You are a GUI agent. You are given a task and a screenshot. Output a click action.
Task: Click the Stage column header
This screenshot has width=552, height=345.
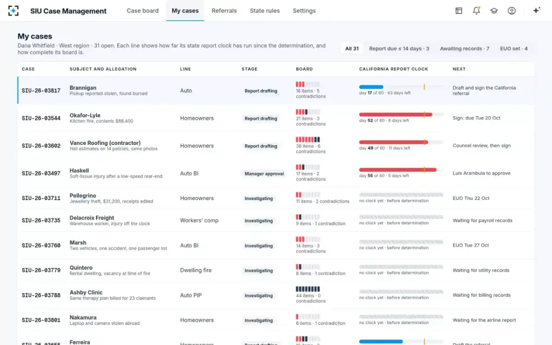pos(249,69)
